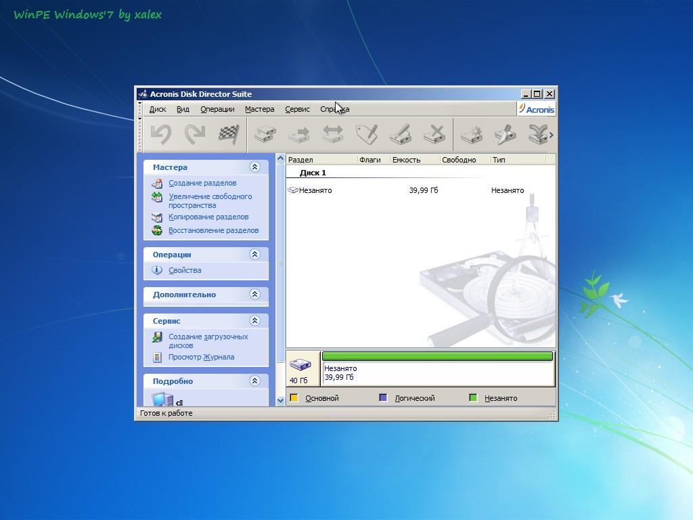693x520 pixels.
Task: Click the green Незанято legend swatch
Action: pyautogui.click(x=473, y=398)
